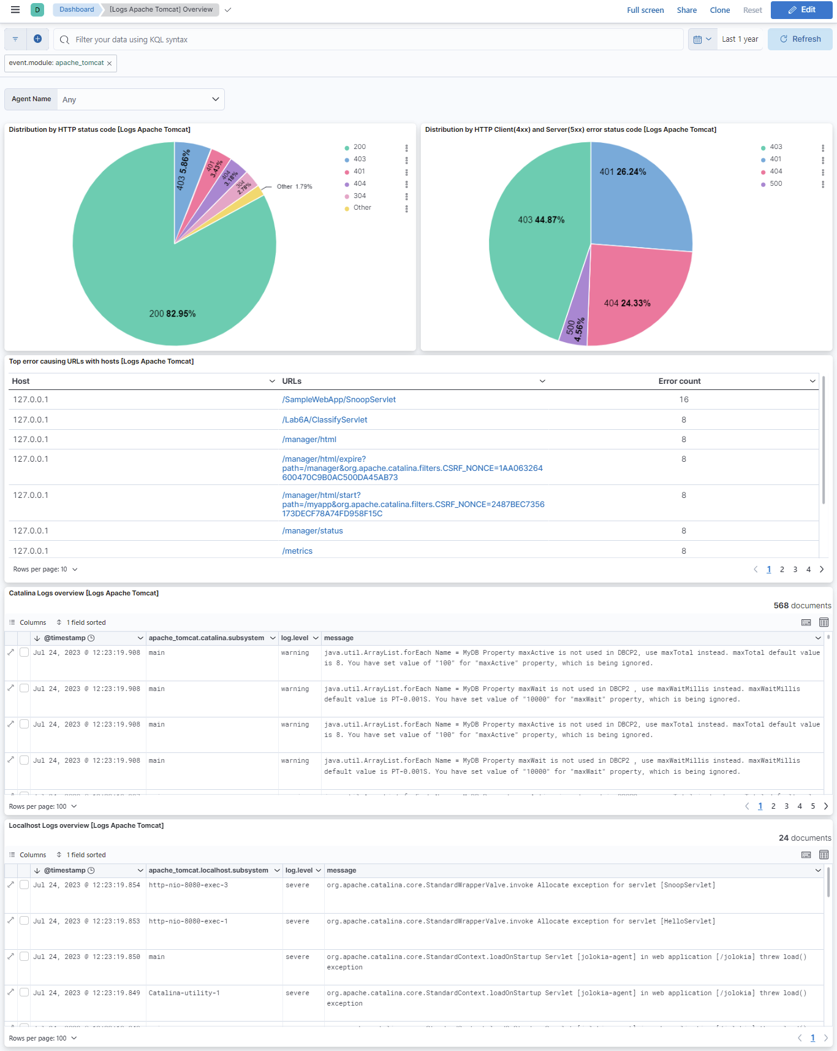This screenshot has height=1051, width=837.
Task: Click the Refresh button
Action: pos(800,39)
